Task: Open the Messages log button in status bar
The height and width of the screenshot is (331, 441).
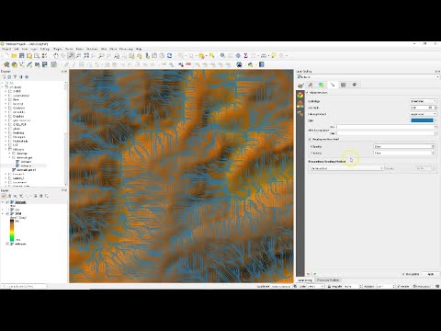Action: click(436, 286)
